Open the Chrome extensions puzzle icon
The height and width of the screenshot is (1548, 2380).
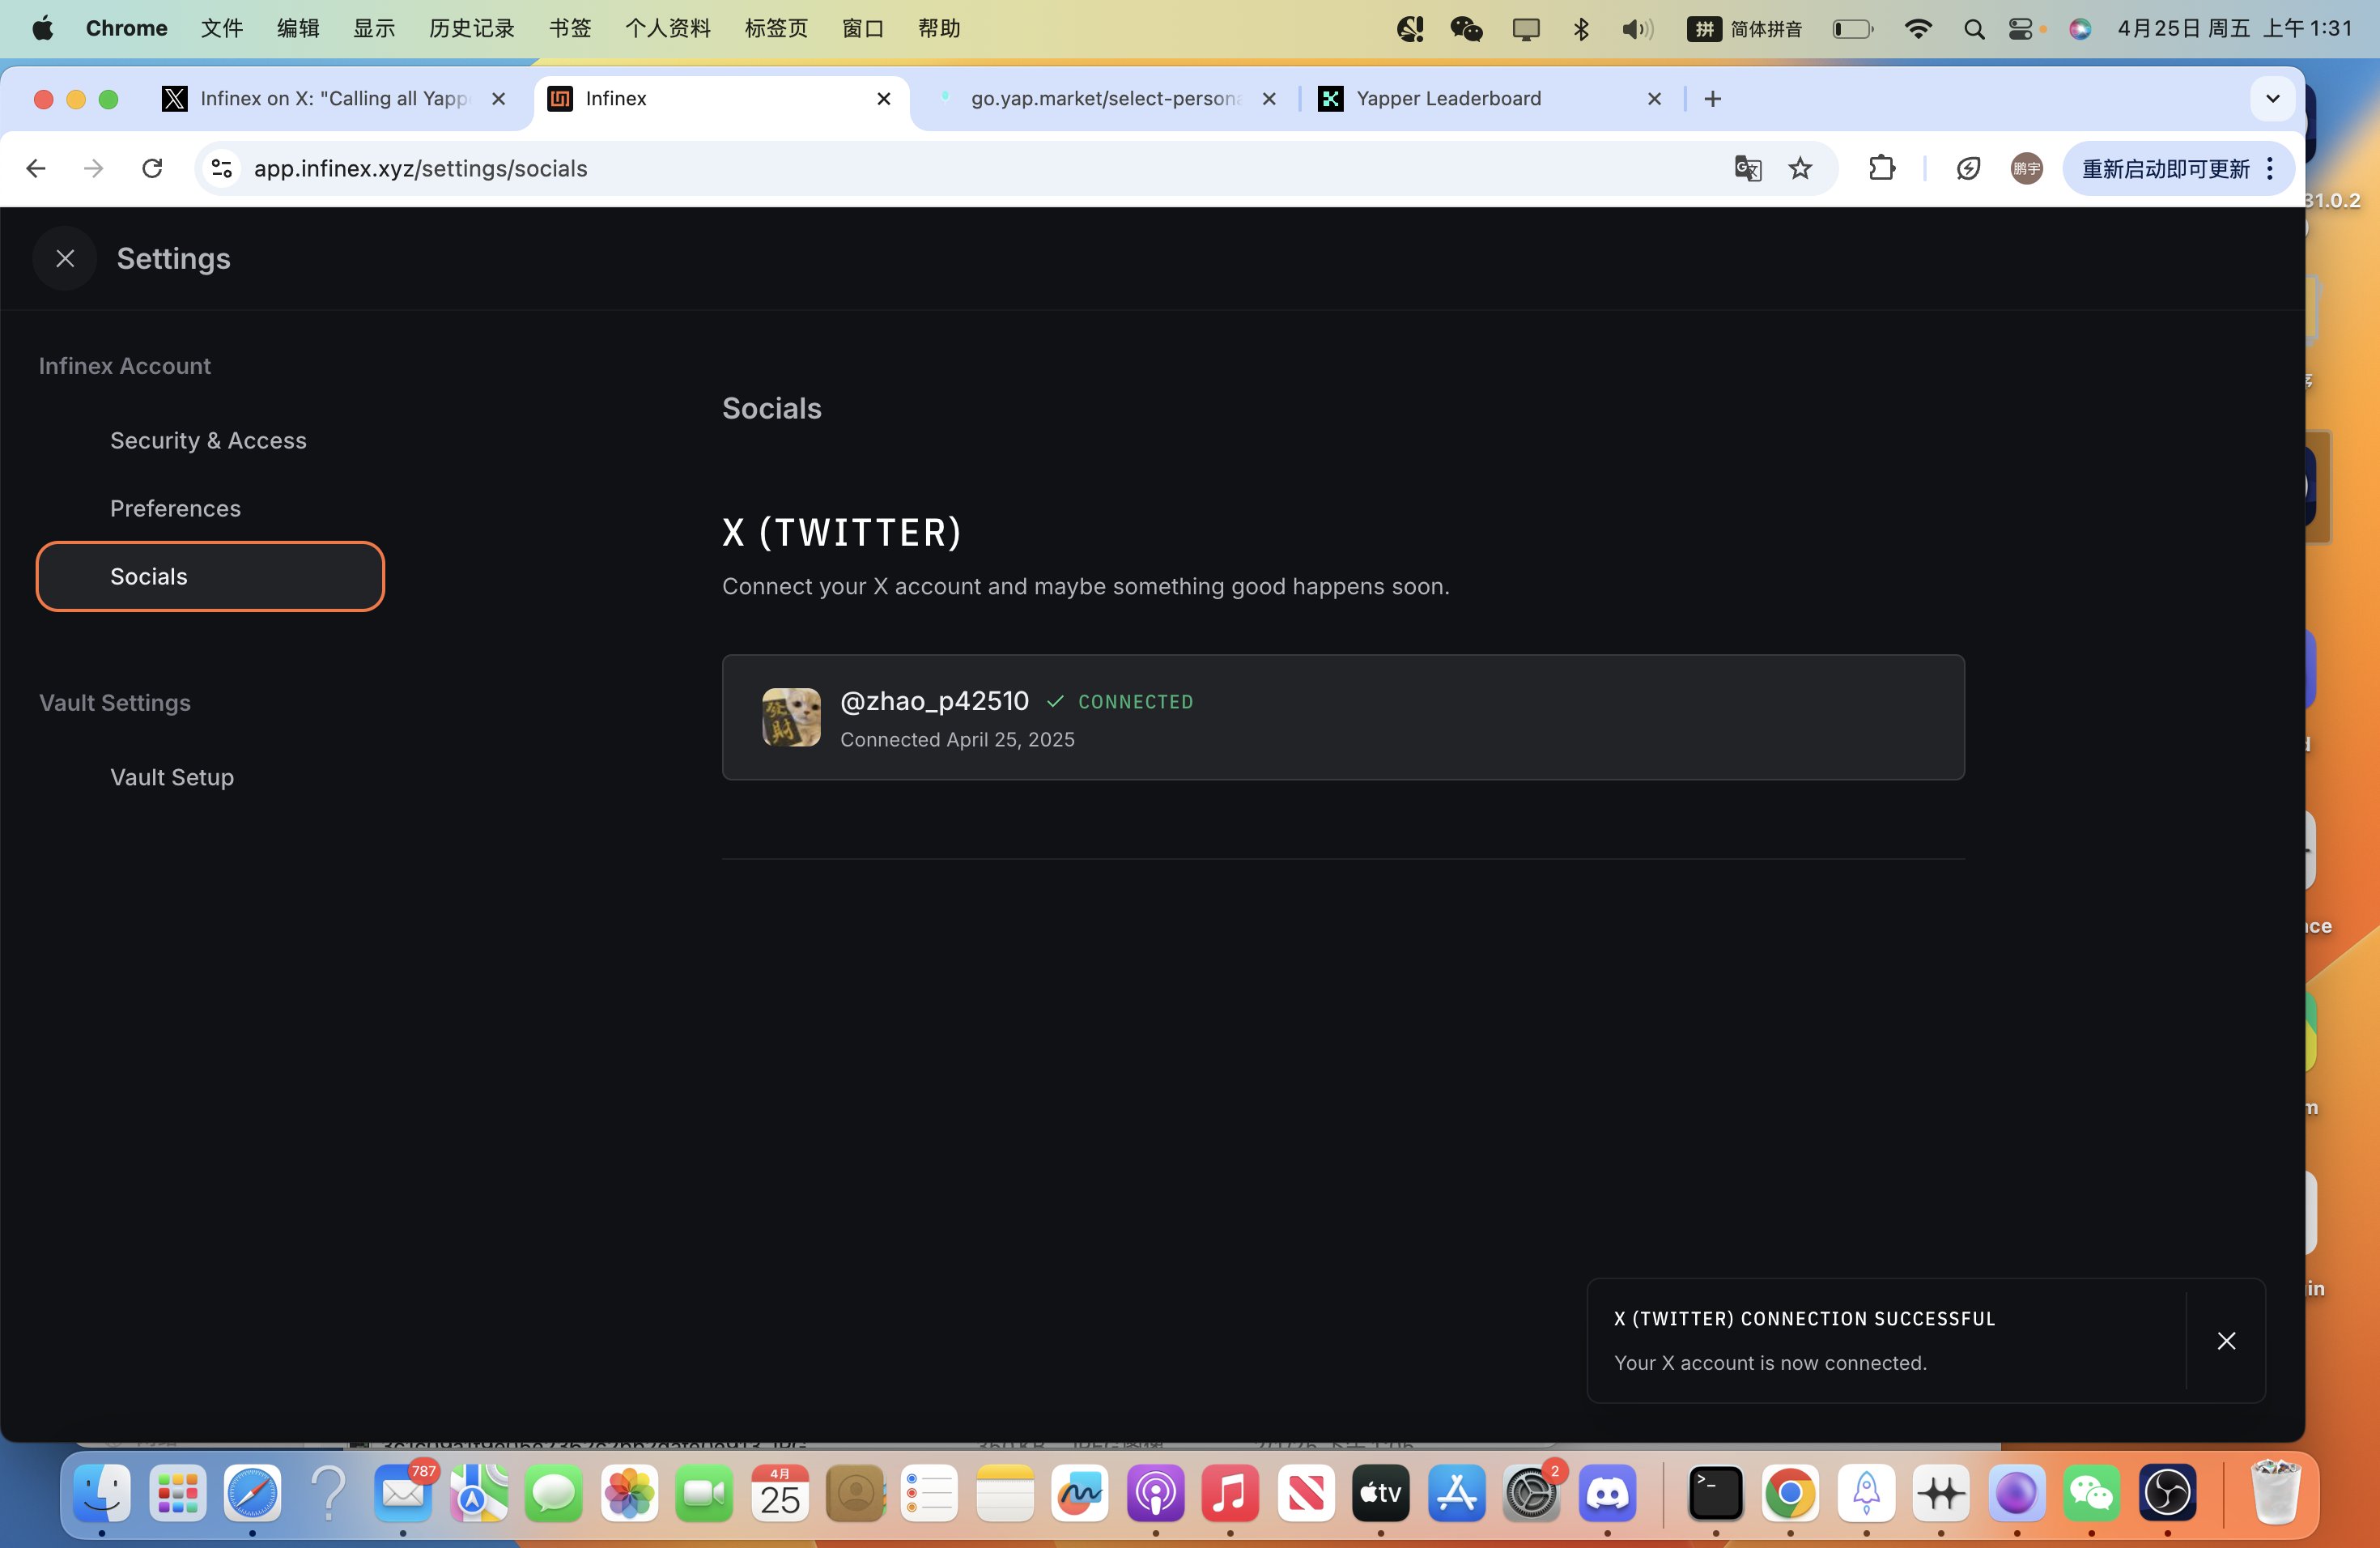tap(1882, 169)
